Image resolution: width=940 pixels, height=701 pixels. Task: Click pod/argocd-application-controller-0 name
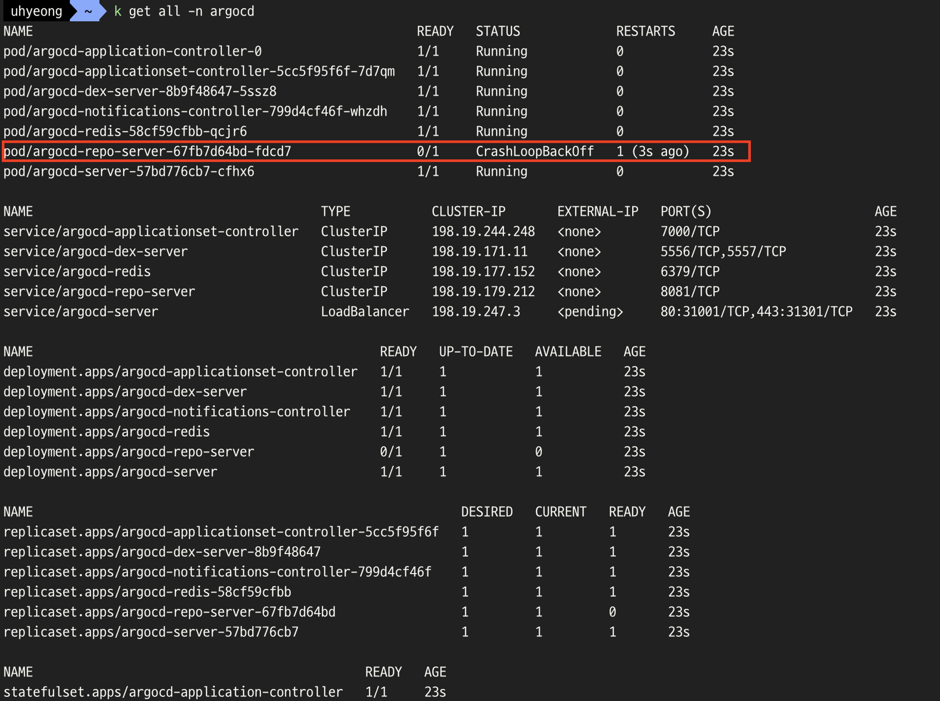[x=133, y=51]
